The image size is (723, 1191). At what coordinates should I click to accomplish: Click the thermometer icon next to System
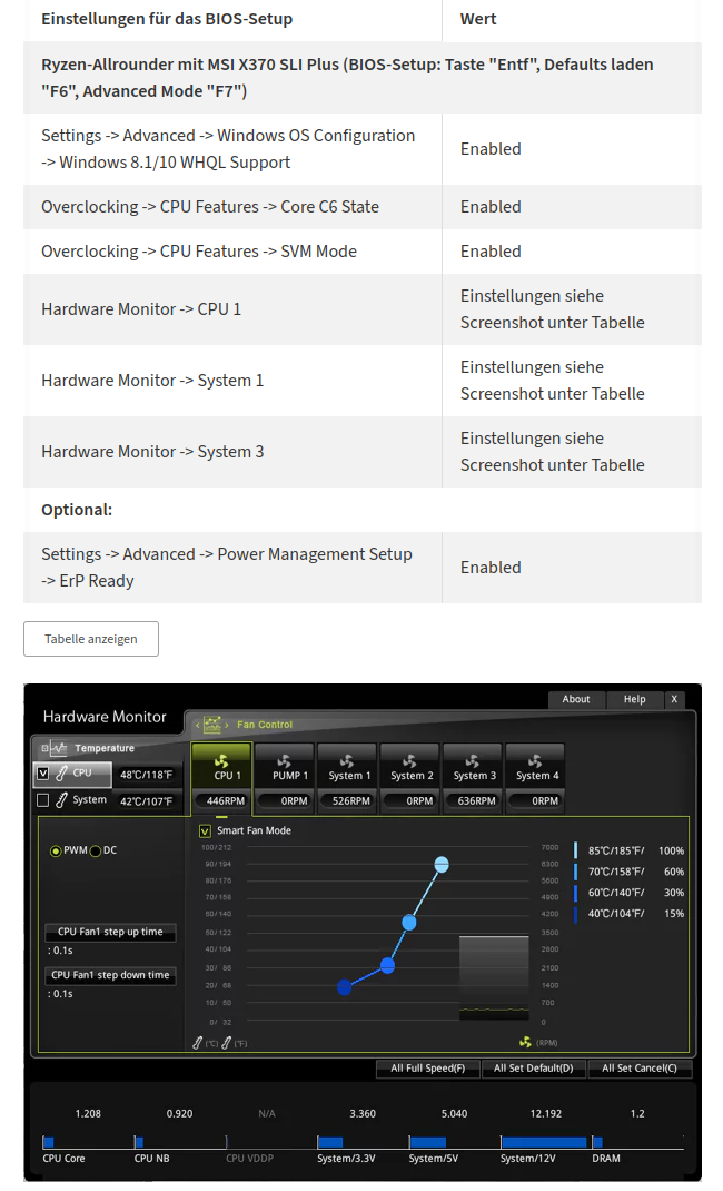coord(61,800)
